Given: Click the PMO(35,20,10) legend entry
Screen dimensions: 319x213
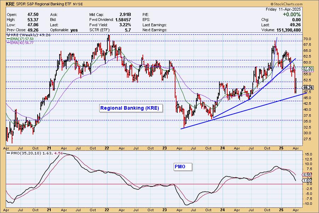Looking at the screenshot, I should [x=35, y=153].
